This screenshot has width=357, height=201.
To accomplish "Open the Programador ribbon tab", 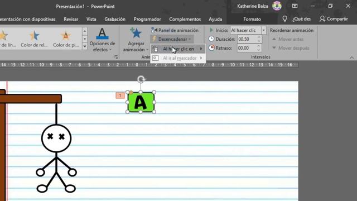I will [x=147, y=20].
